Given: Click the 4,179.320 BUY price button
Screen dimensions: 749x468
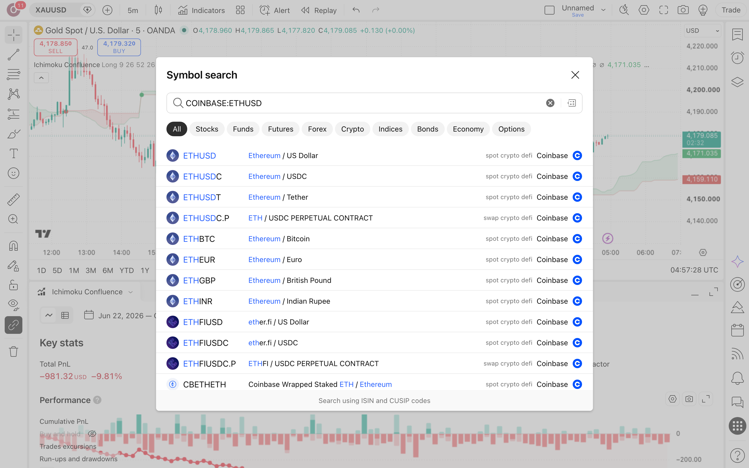Looking at the screenshot, I should [x=119, y=47].
